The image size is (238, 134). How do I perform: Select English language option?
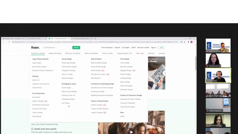pyautogui.click(x=126, y=48)
